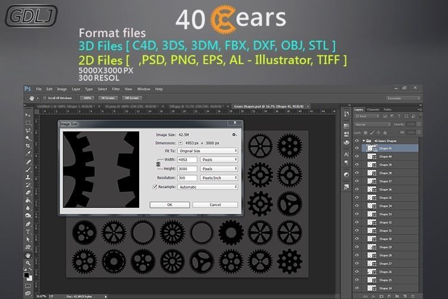Open the Essentials workspace dropdown
Viewport: 448px width, 299px height.
[x=403, y=98]
